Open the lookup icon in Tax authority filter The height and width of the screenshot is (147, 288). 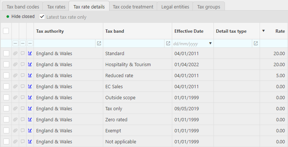point(99,43)
